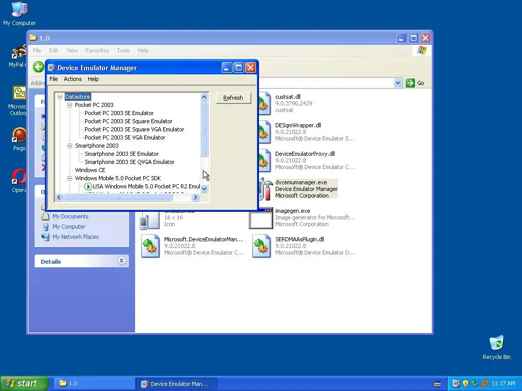Click the taskbar clock showing 11:37 AM
The width and height of the screenshot is (522, 391).
click(503, 384)
